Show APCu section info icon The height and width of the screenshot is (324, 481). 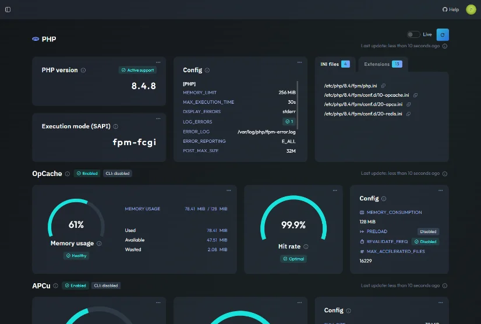tap(55, 286)
